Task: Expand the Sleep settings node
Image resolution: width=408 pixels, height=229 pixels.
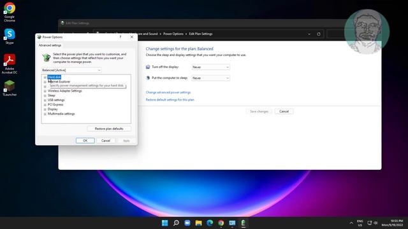Action: 45,95
